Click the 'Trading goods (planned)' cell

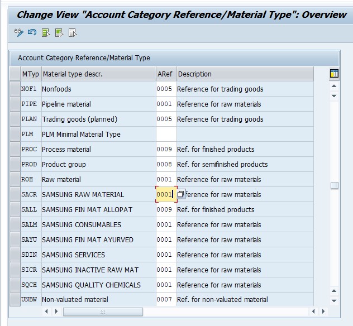pyautogui.click(x=99, y=119)
